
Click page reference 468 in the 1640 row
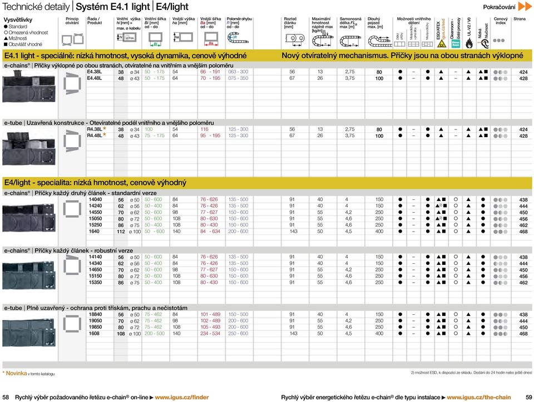(523, 232)
